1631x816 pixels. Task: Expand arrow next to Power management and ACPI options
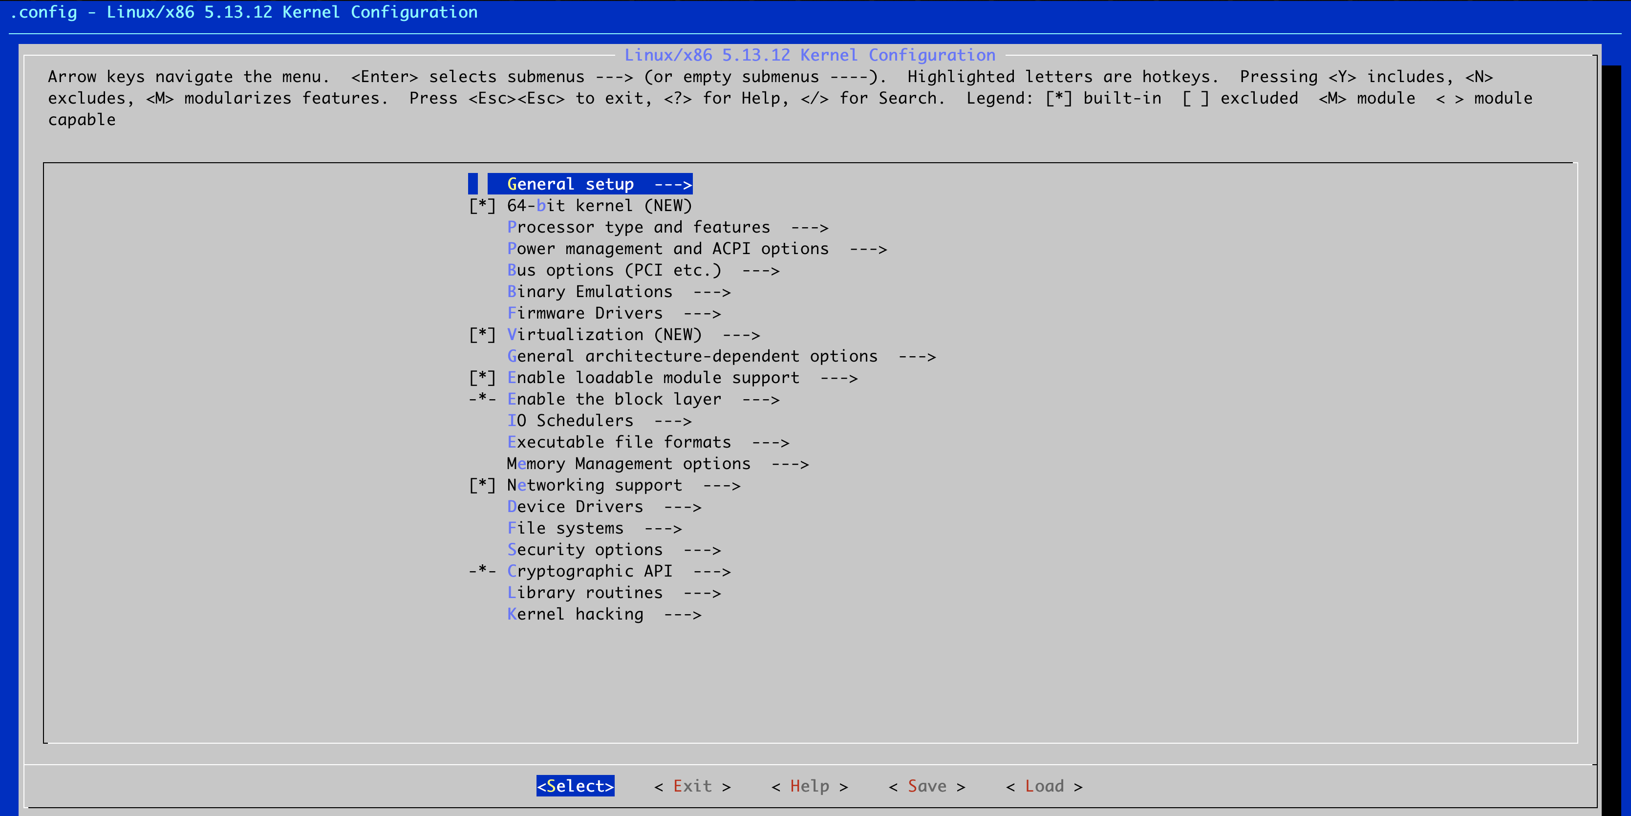pyautogui.click(x=868, y=249)
